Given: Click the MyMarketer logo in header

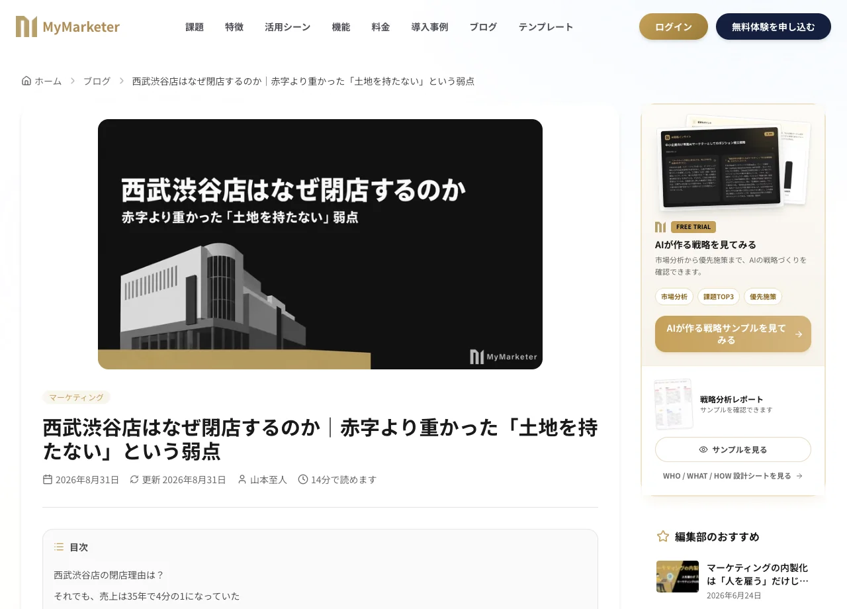Looking at the screenshot, I should [67, 26].
